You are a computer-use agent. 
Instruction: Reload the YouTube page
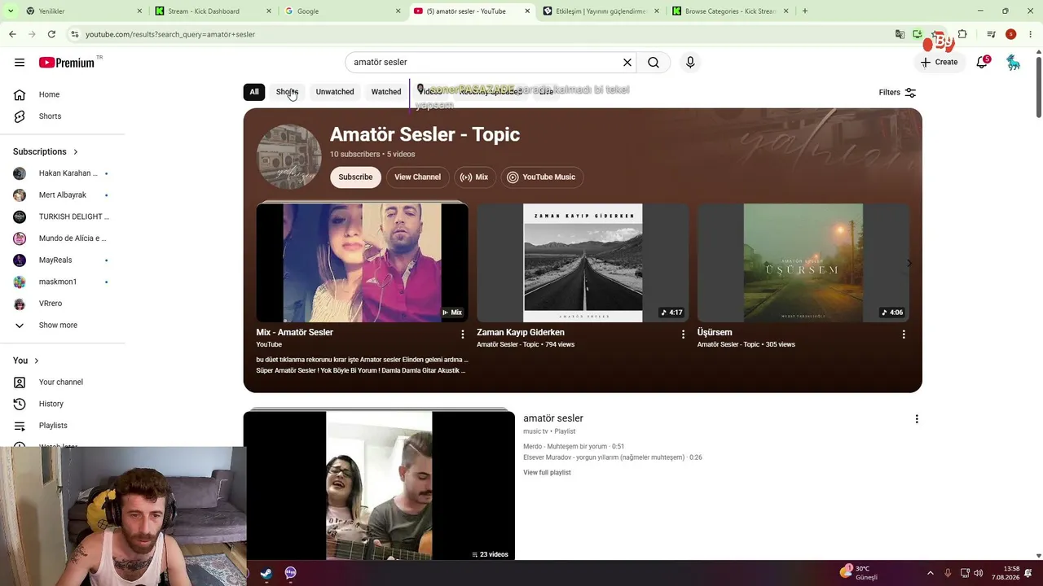tap(51, 34)
